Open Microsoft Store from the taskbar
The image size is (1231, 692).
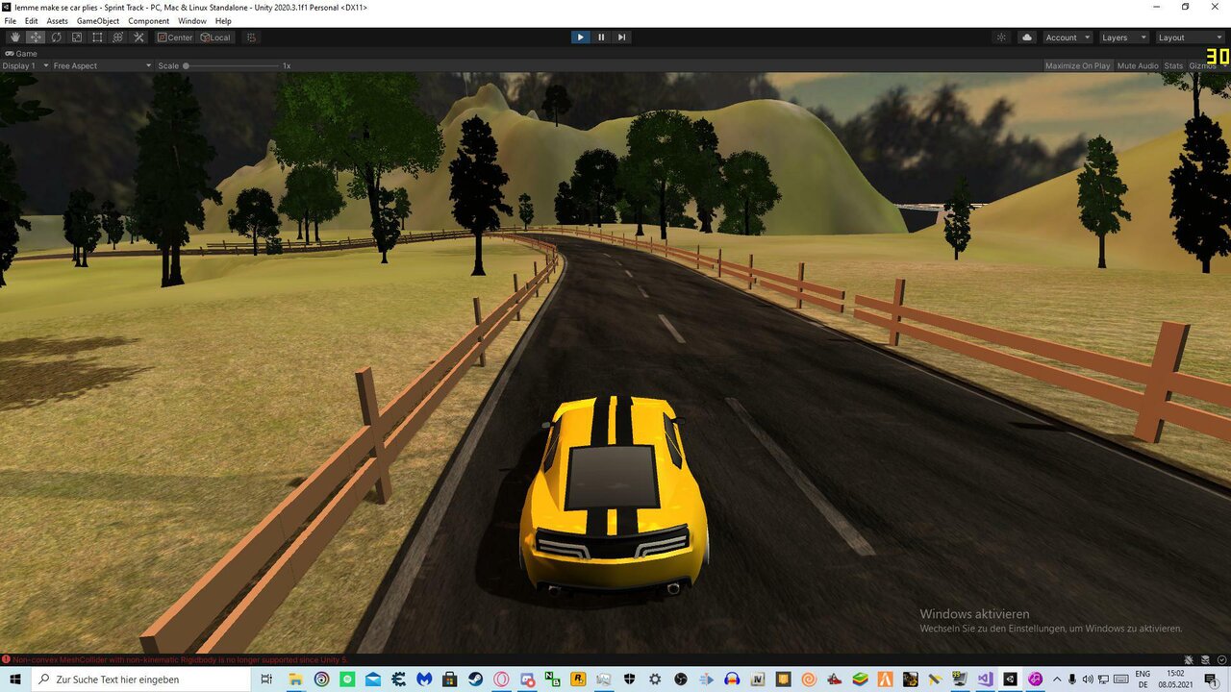click(449, 680)
